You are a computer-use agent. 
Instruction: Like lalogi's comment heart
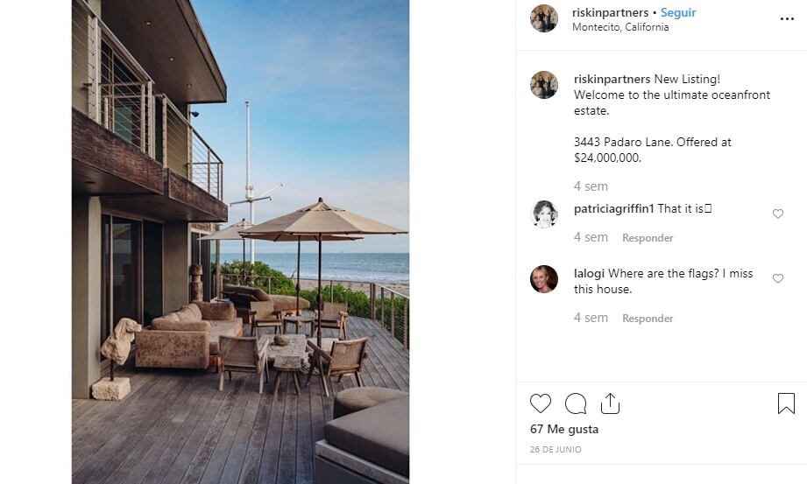click(x=778, y=278)
